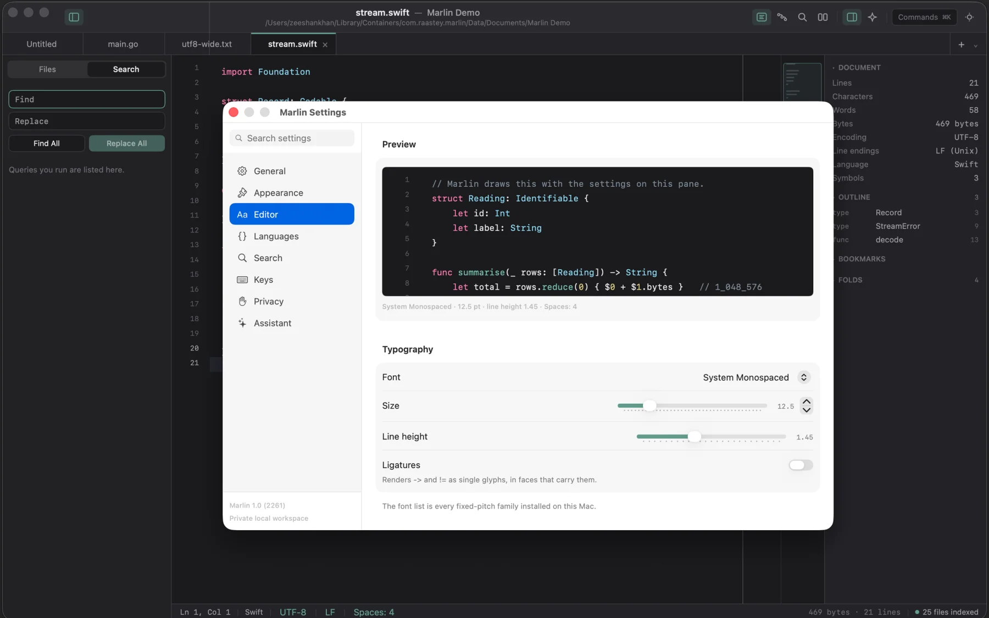Switch to the utf8-wide.txt tab
This screenshot has width=989, height=618.
pyautogui.click(x=207, y=44)
